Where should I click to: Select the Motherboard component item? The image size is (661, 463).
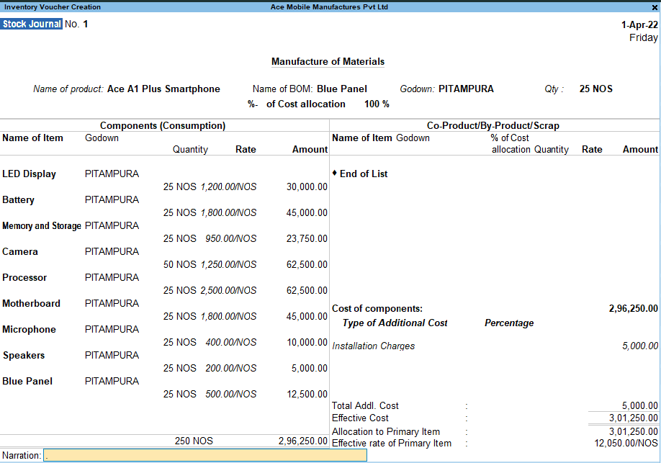[x=32, y=304]
